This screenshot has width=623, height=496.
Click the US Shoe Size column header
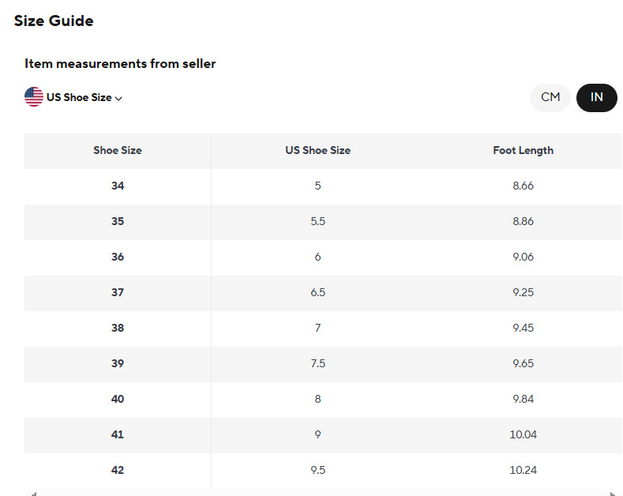317,150
